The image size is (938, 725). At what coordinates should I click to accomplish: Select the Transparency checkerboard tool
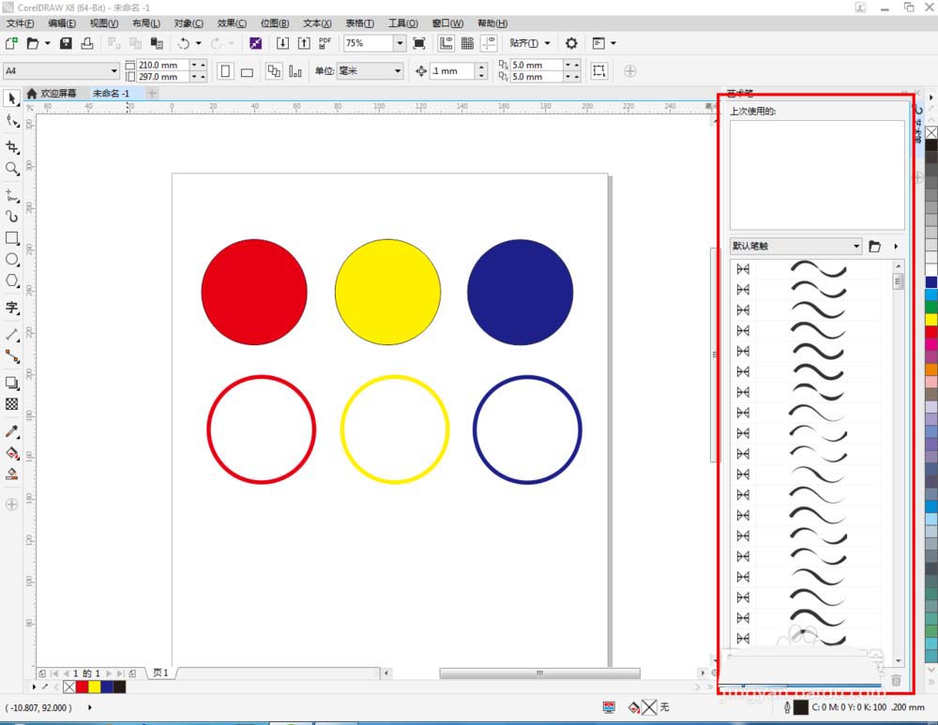pyautogui.click(x=12, y=404)
